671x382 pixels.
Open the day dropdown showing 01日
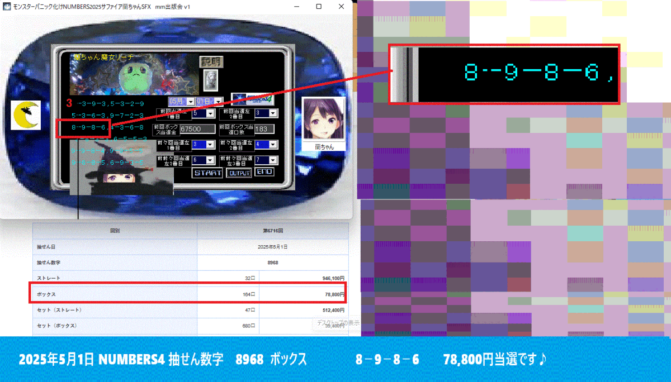tap(210, 101)
